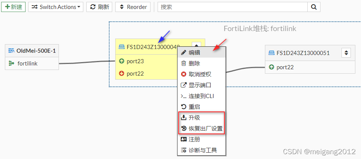Click the restart arrow icon beside 重启
The width and height of the screenshot is (361, 159).
184,107
